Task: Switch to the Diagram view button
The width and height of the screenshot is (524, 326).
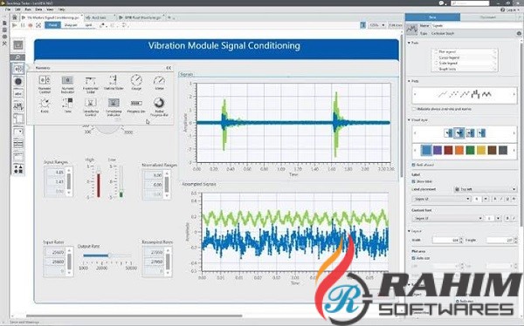Action: pyautogui.click(x=71, y=25)
